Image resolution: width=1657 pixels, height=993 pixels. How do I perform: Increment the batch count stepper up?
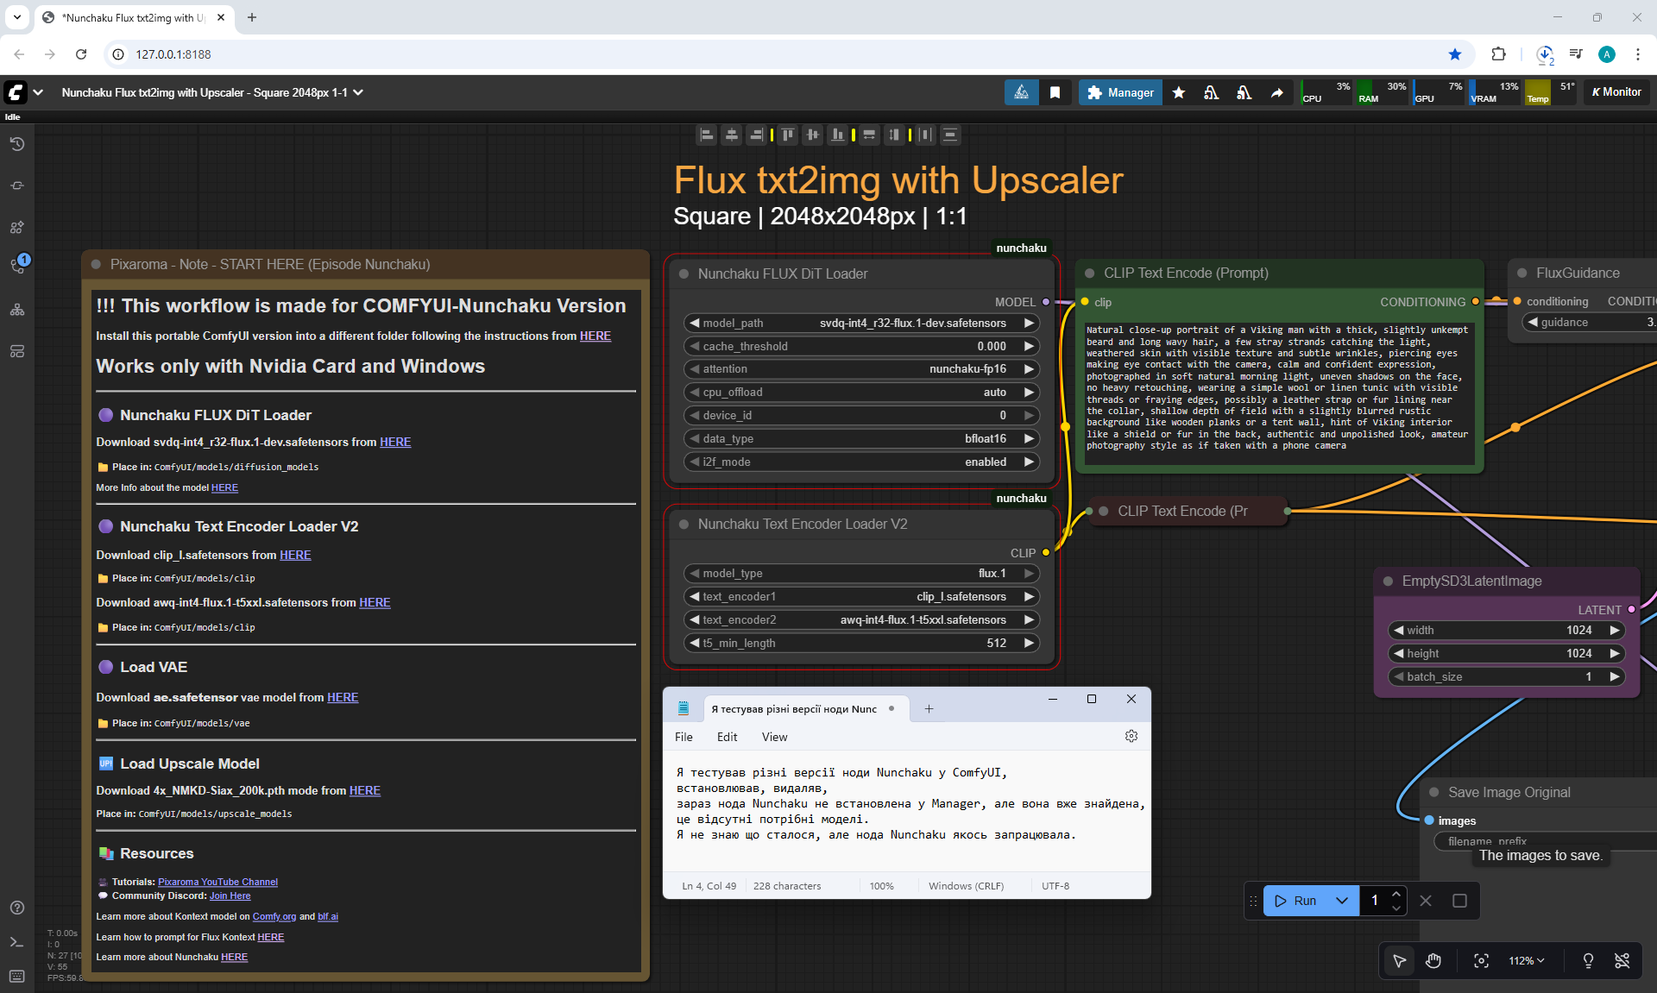click(1396, 893)
